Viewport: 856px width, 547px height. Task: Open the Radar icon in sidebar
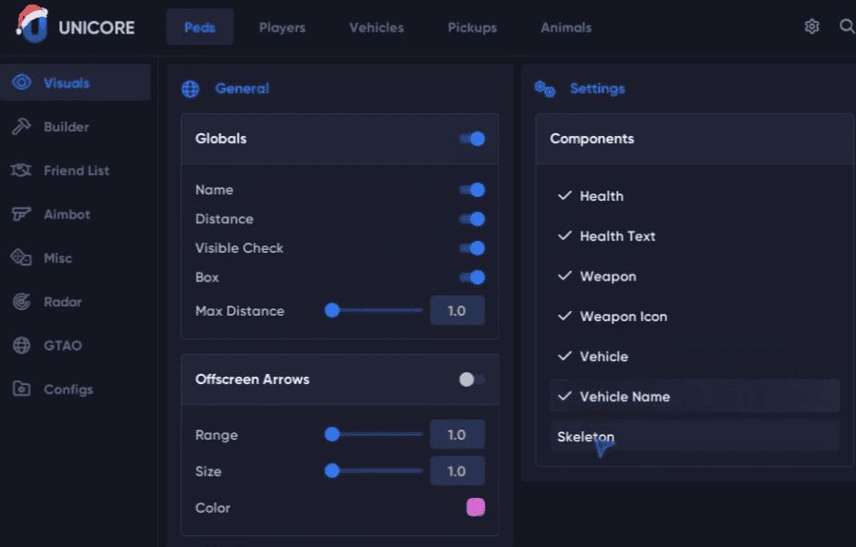[x=22, y=302]
